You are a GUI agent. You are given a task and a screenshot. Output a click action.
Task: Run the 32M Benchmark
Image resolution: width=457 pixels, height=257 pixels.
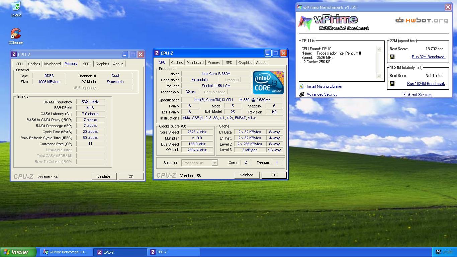(x=429, y=57)
